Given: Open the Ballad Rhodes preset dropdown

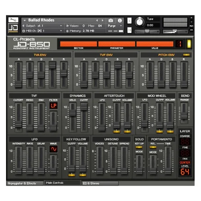Looking at the screenshot, I should click(x=25, y=21).
